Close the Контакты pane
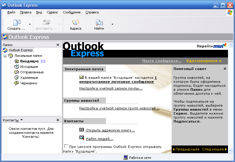Screen dimensions: 235x162 [x=58, y=120]
